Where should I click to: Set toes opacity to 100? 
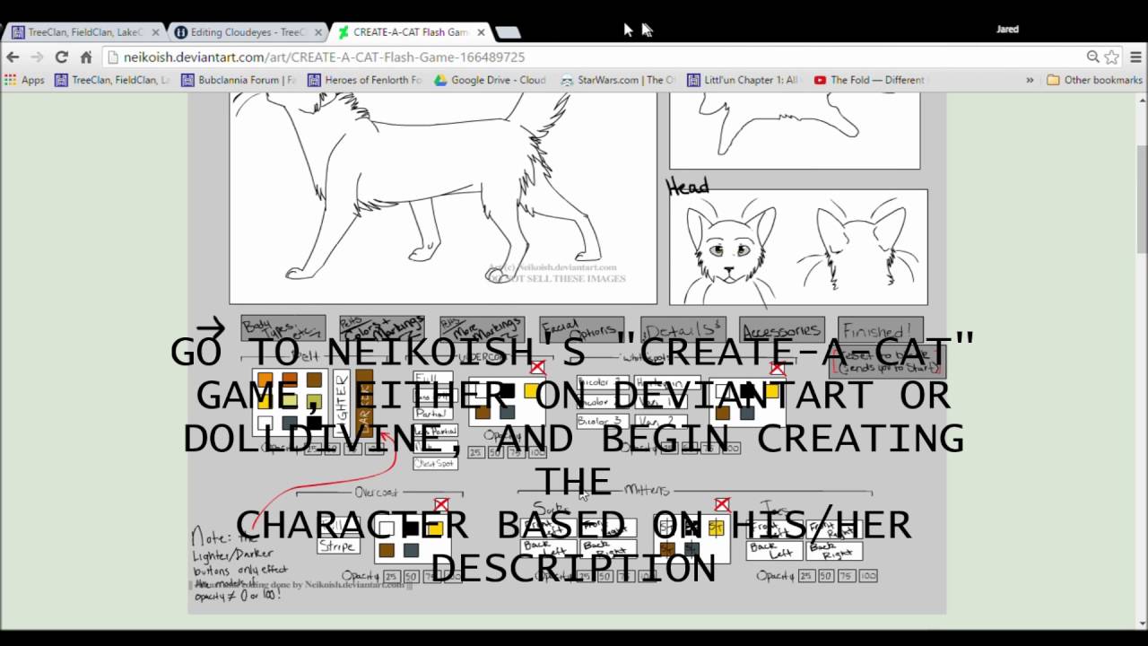point(867,575)
